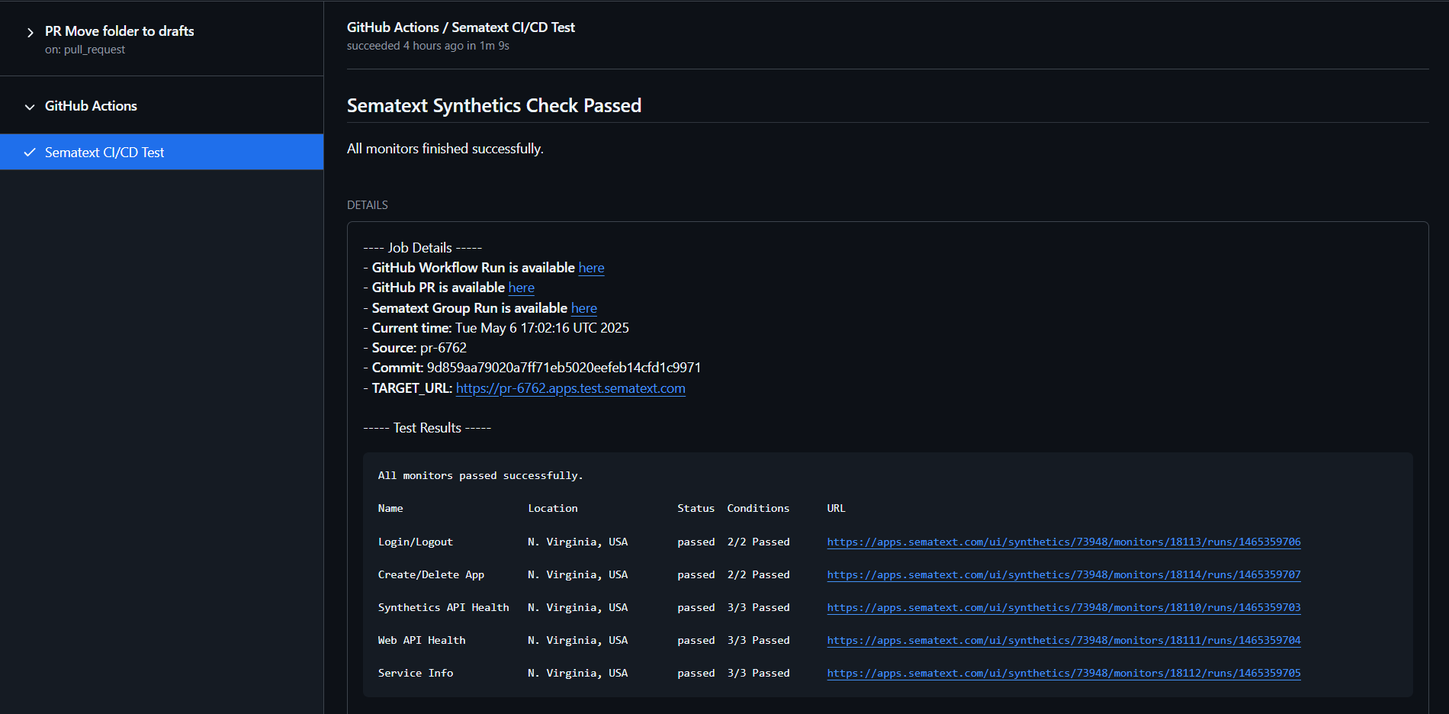Viewport: 1449px width, 714px height.
Task: Expand the PR Move folder to drafts chevron
Action: pos(30,32)
